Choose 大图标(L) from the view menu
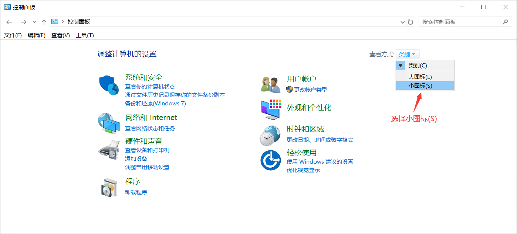The image size is (517, 234). [x=425, y=77]
